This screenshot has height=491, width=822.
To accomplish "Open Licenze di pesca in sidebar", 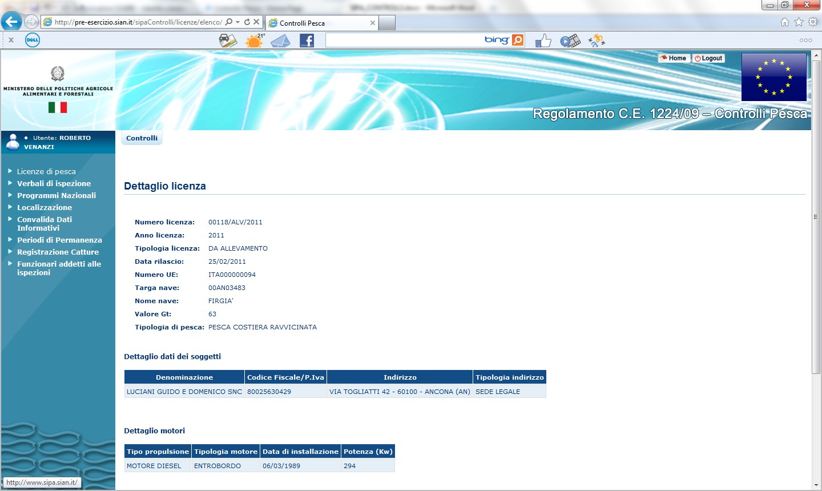I will click(x=46, y=171).
